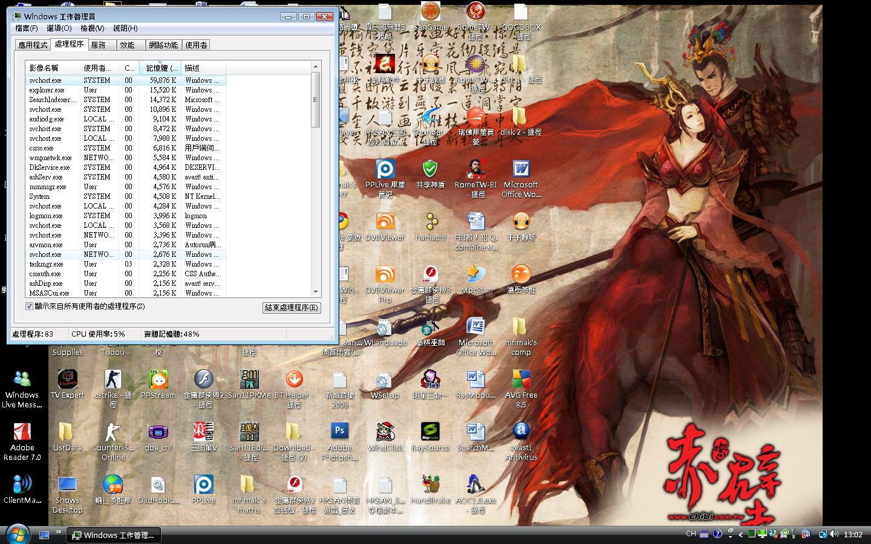The width and height of the screenshot is (871, 544).
Task: Open the Windows Start orb
Action: [16, 534]
